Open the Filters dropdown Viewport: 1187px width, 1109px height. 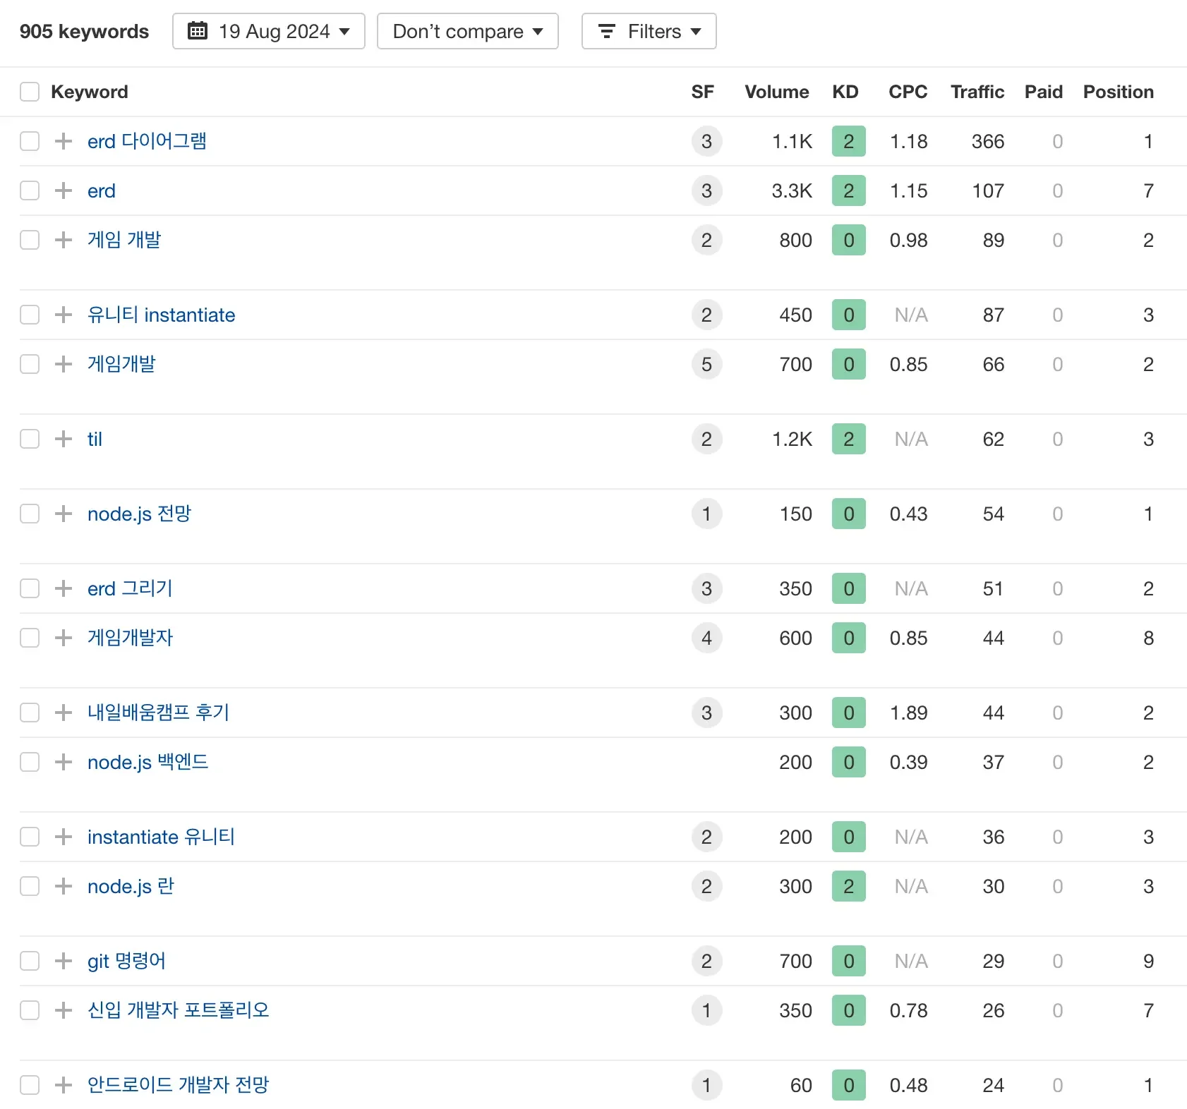(649, 31)
